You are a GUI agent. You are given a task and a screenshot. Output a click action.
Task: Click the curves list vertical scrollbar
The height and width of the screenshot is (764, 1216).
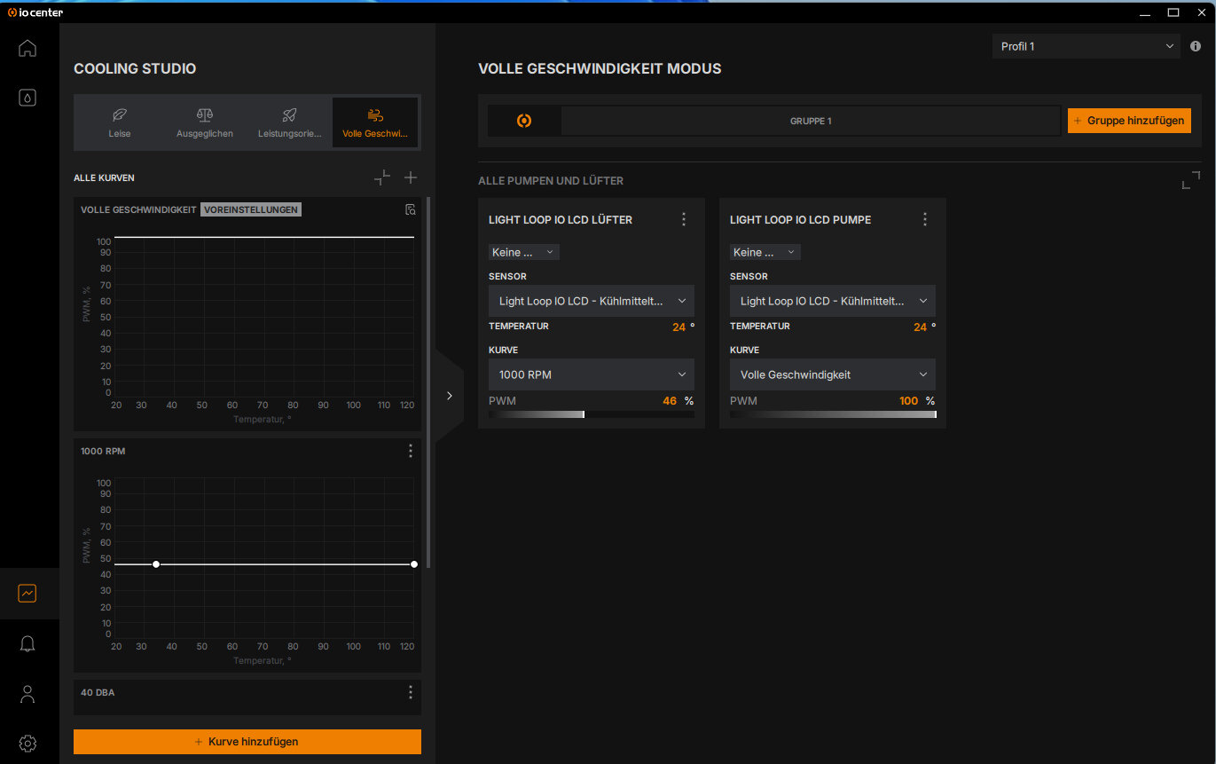[429, 382]
